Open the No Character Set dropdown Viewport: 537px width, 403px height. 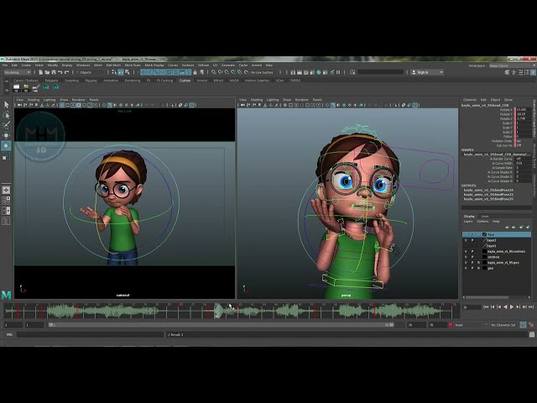tap(503, 325)
